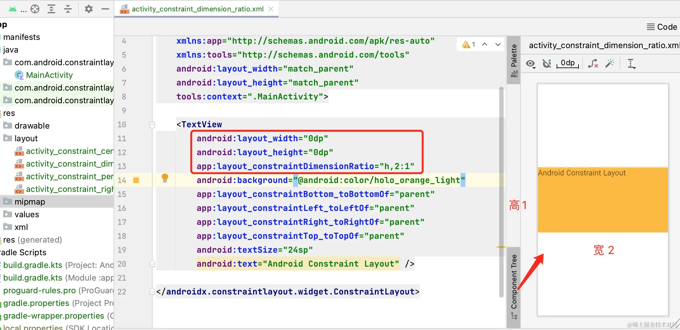
Task: Click the Android project view icon
Action: pos(13,9)
